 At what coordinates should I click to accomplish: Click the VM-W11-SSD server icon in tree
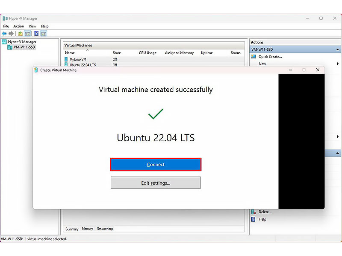pos(9,47)
